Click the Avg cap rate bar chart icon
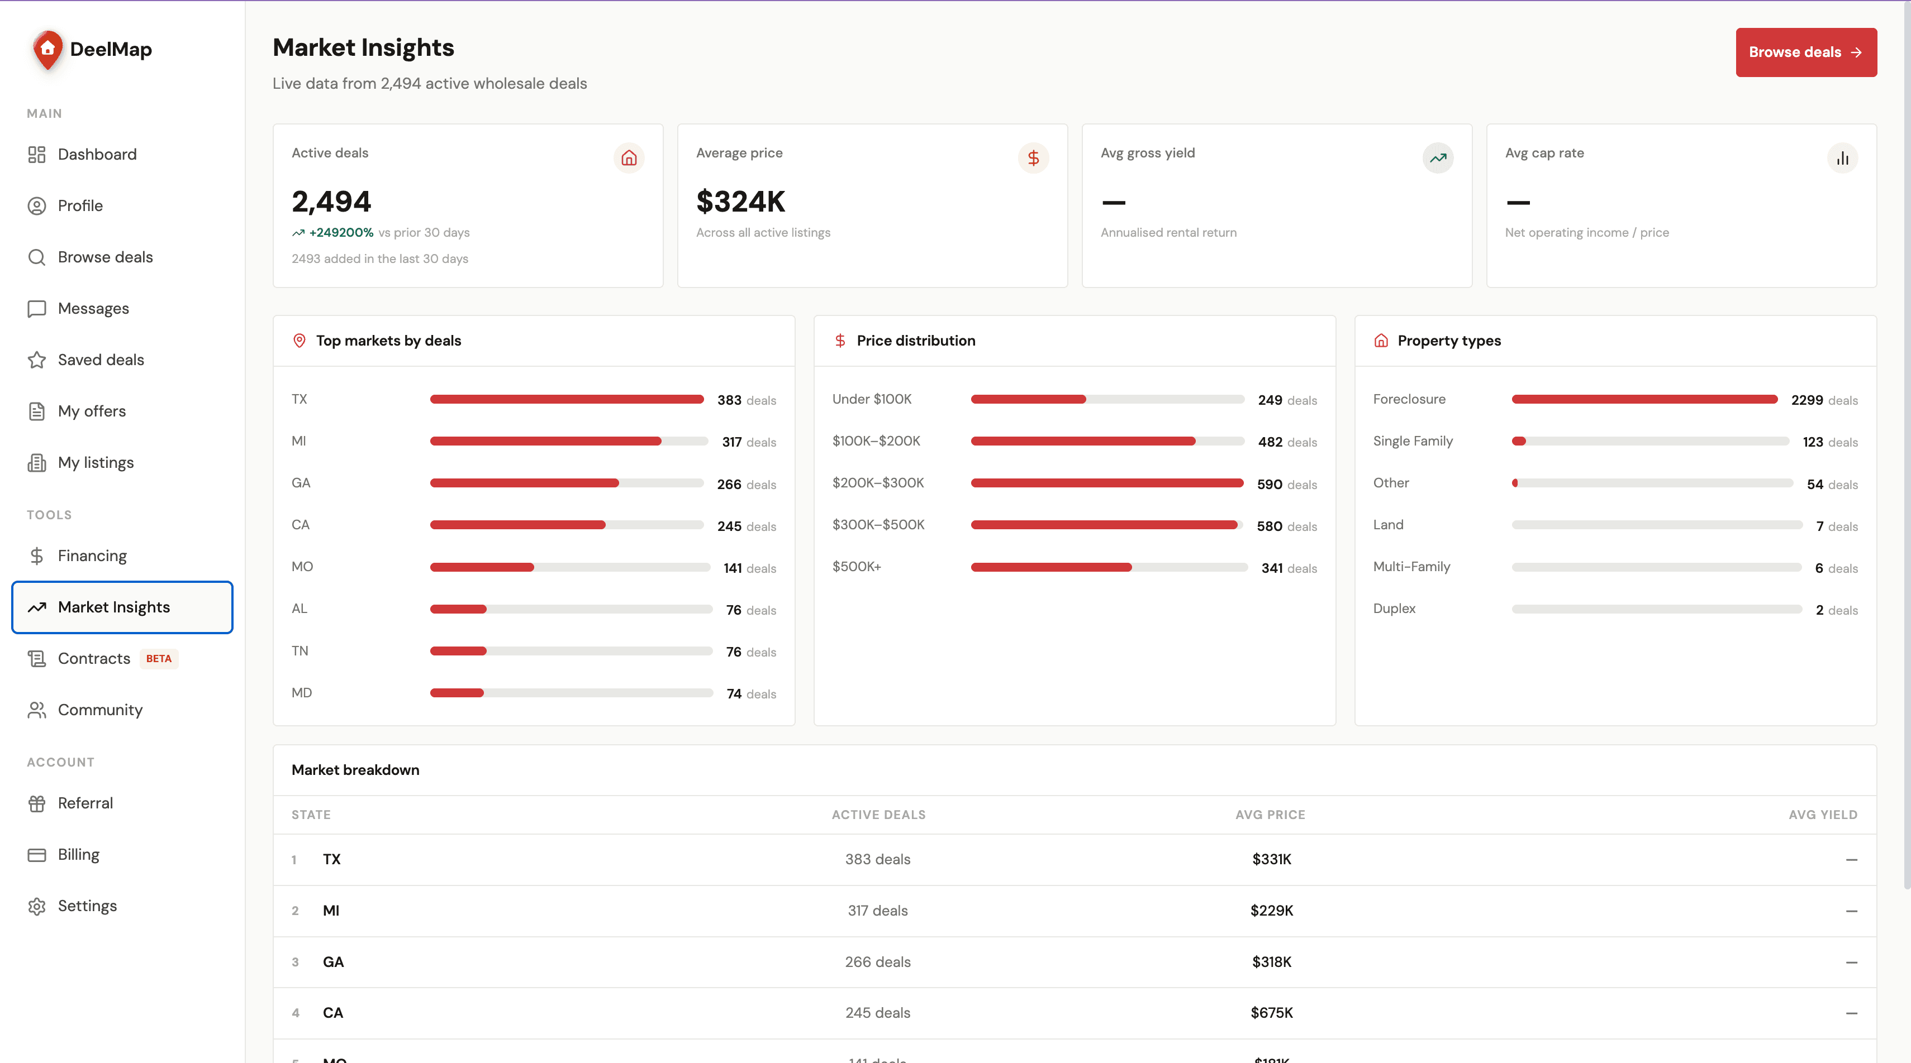Image resolution: width=1911 pixels, height=1063 pixels. click(1842, 158)
